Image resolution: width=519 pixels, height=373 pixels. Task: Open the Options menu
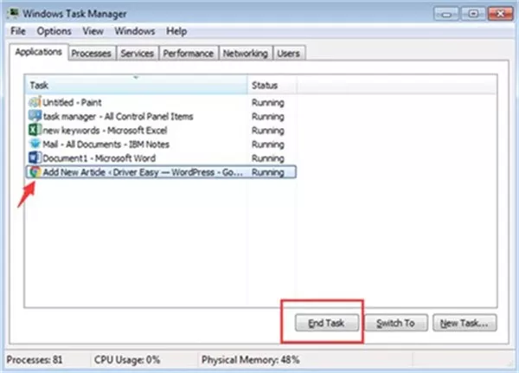tap(54, 31)
